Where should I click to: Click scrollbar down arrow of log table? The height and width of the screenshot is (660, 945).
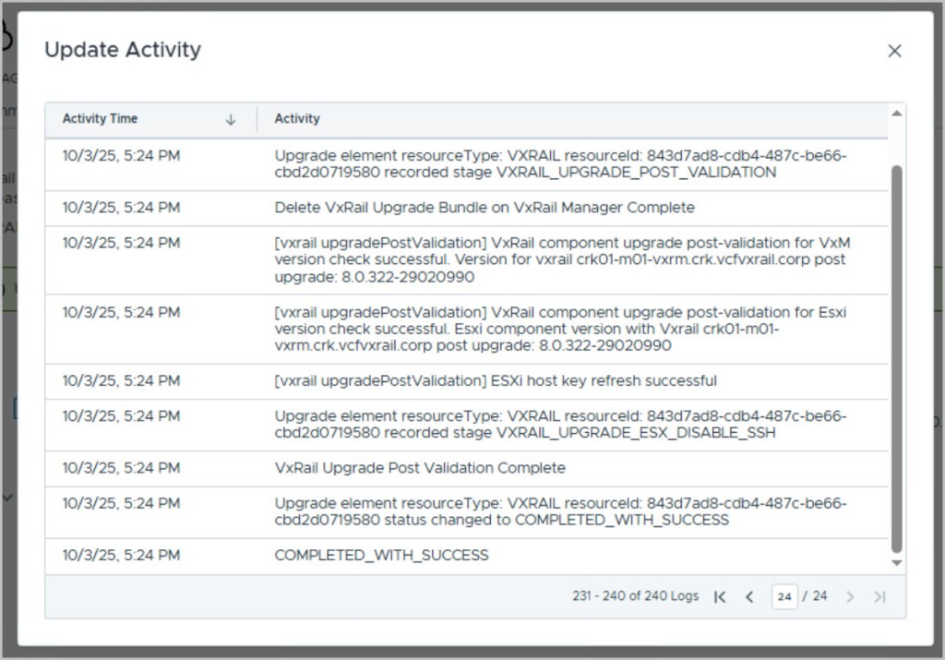click(897, 563)
